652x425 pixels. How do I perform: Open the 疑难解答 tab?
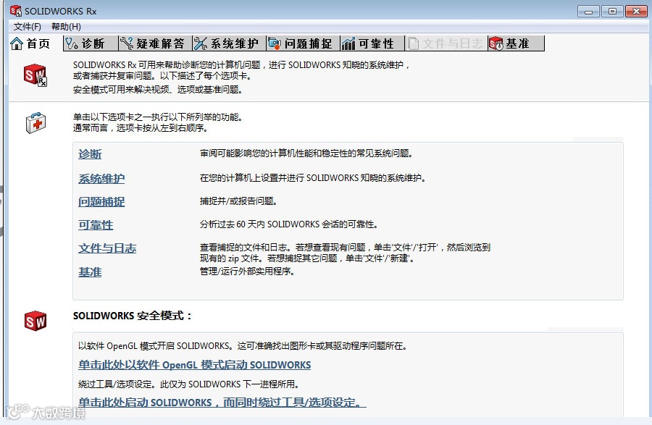[155, 43]
